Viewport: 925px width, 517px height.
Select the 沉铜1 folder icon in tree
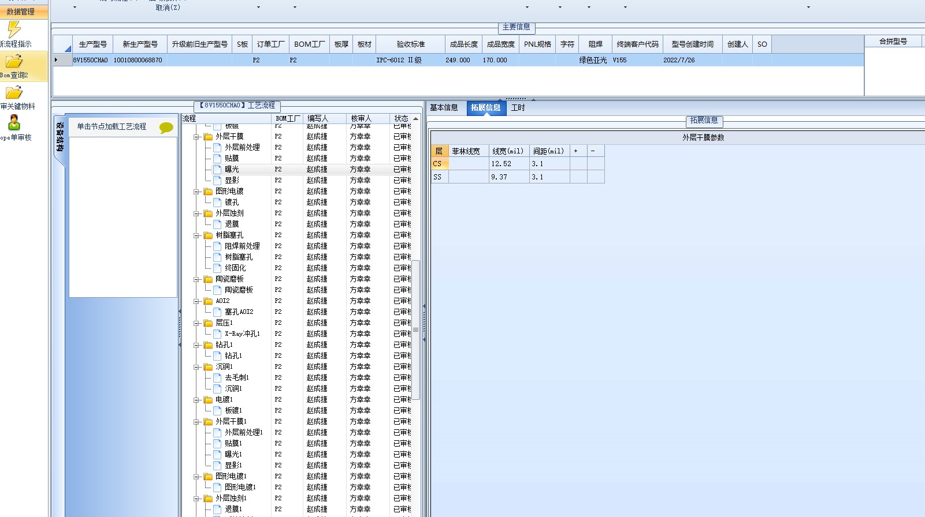tap(208, 367)
